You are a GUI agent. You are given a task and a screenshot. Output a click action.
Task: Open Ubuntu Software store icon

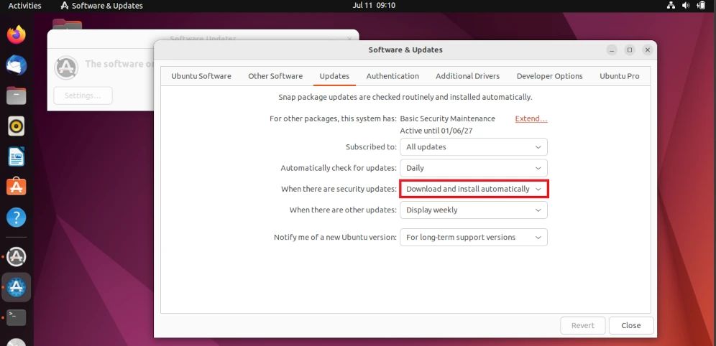[x=17, y=187]
